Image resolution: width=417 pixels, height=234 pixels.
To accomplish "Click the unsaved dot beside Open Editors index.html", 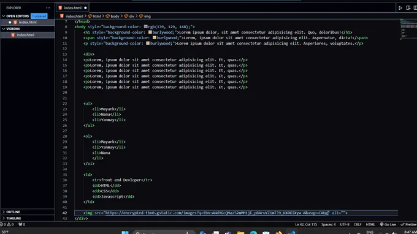I will pos(10,22).
